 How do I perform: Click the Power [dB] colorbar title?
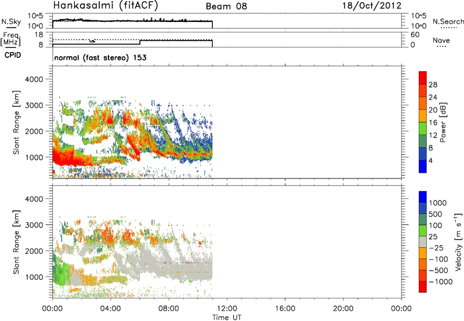click(x=443, y=122)
